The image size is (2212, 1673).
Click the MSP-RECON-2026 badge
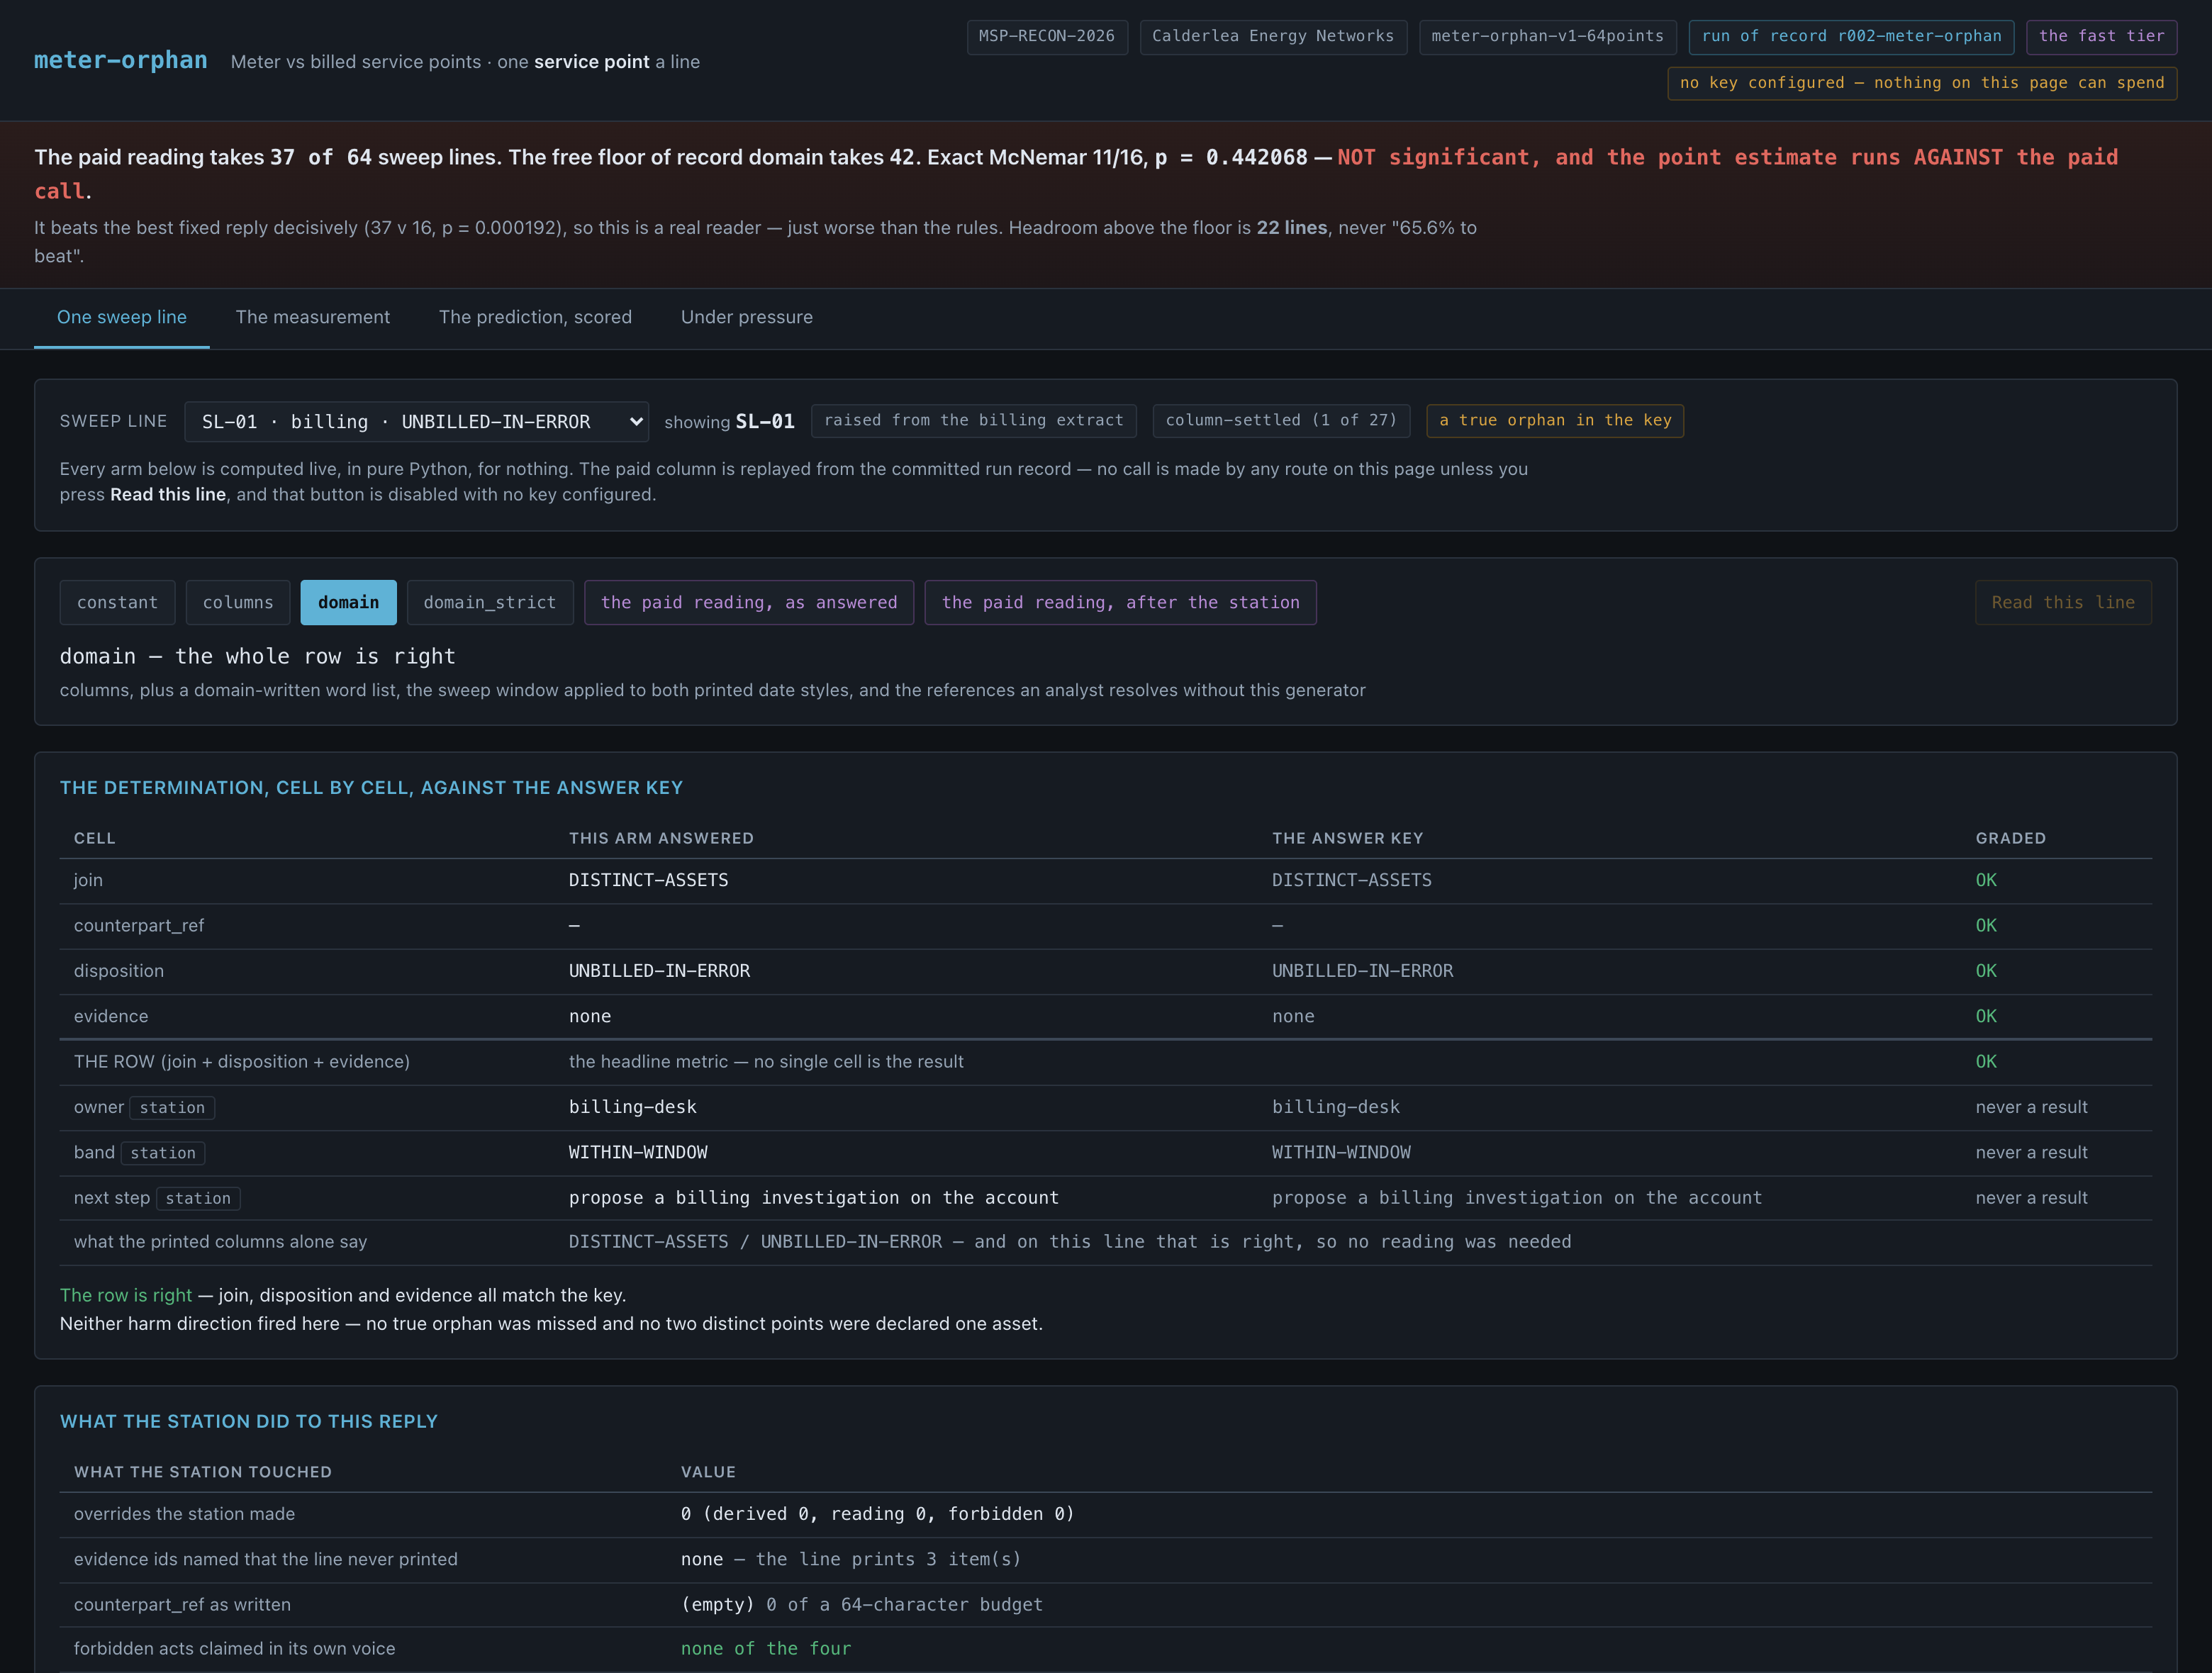1047,36
